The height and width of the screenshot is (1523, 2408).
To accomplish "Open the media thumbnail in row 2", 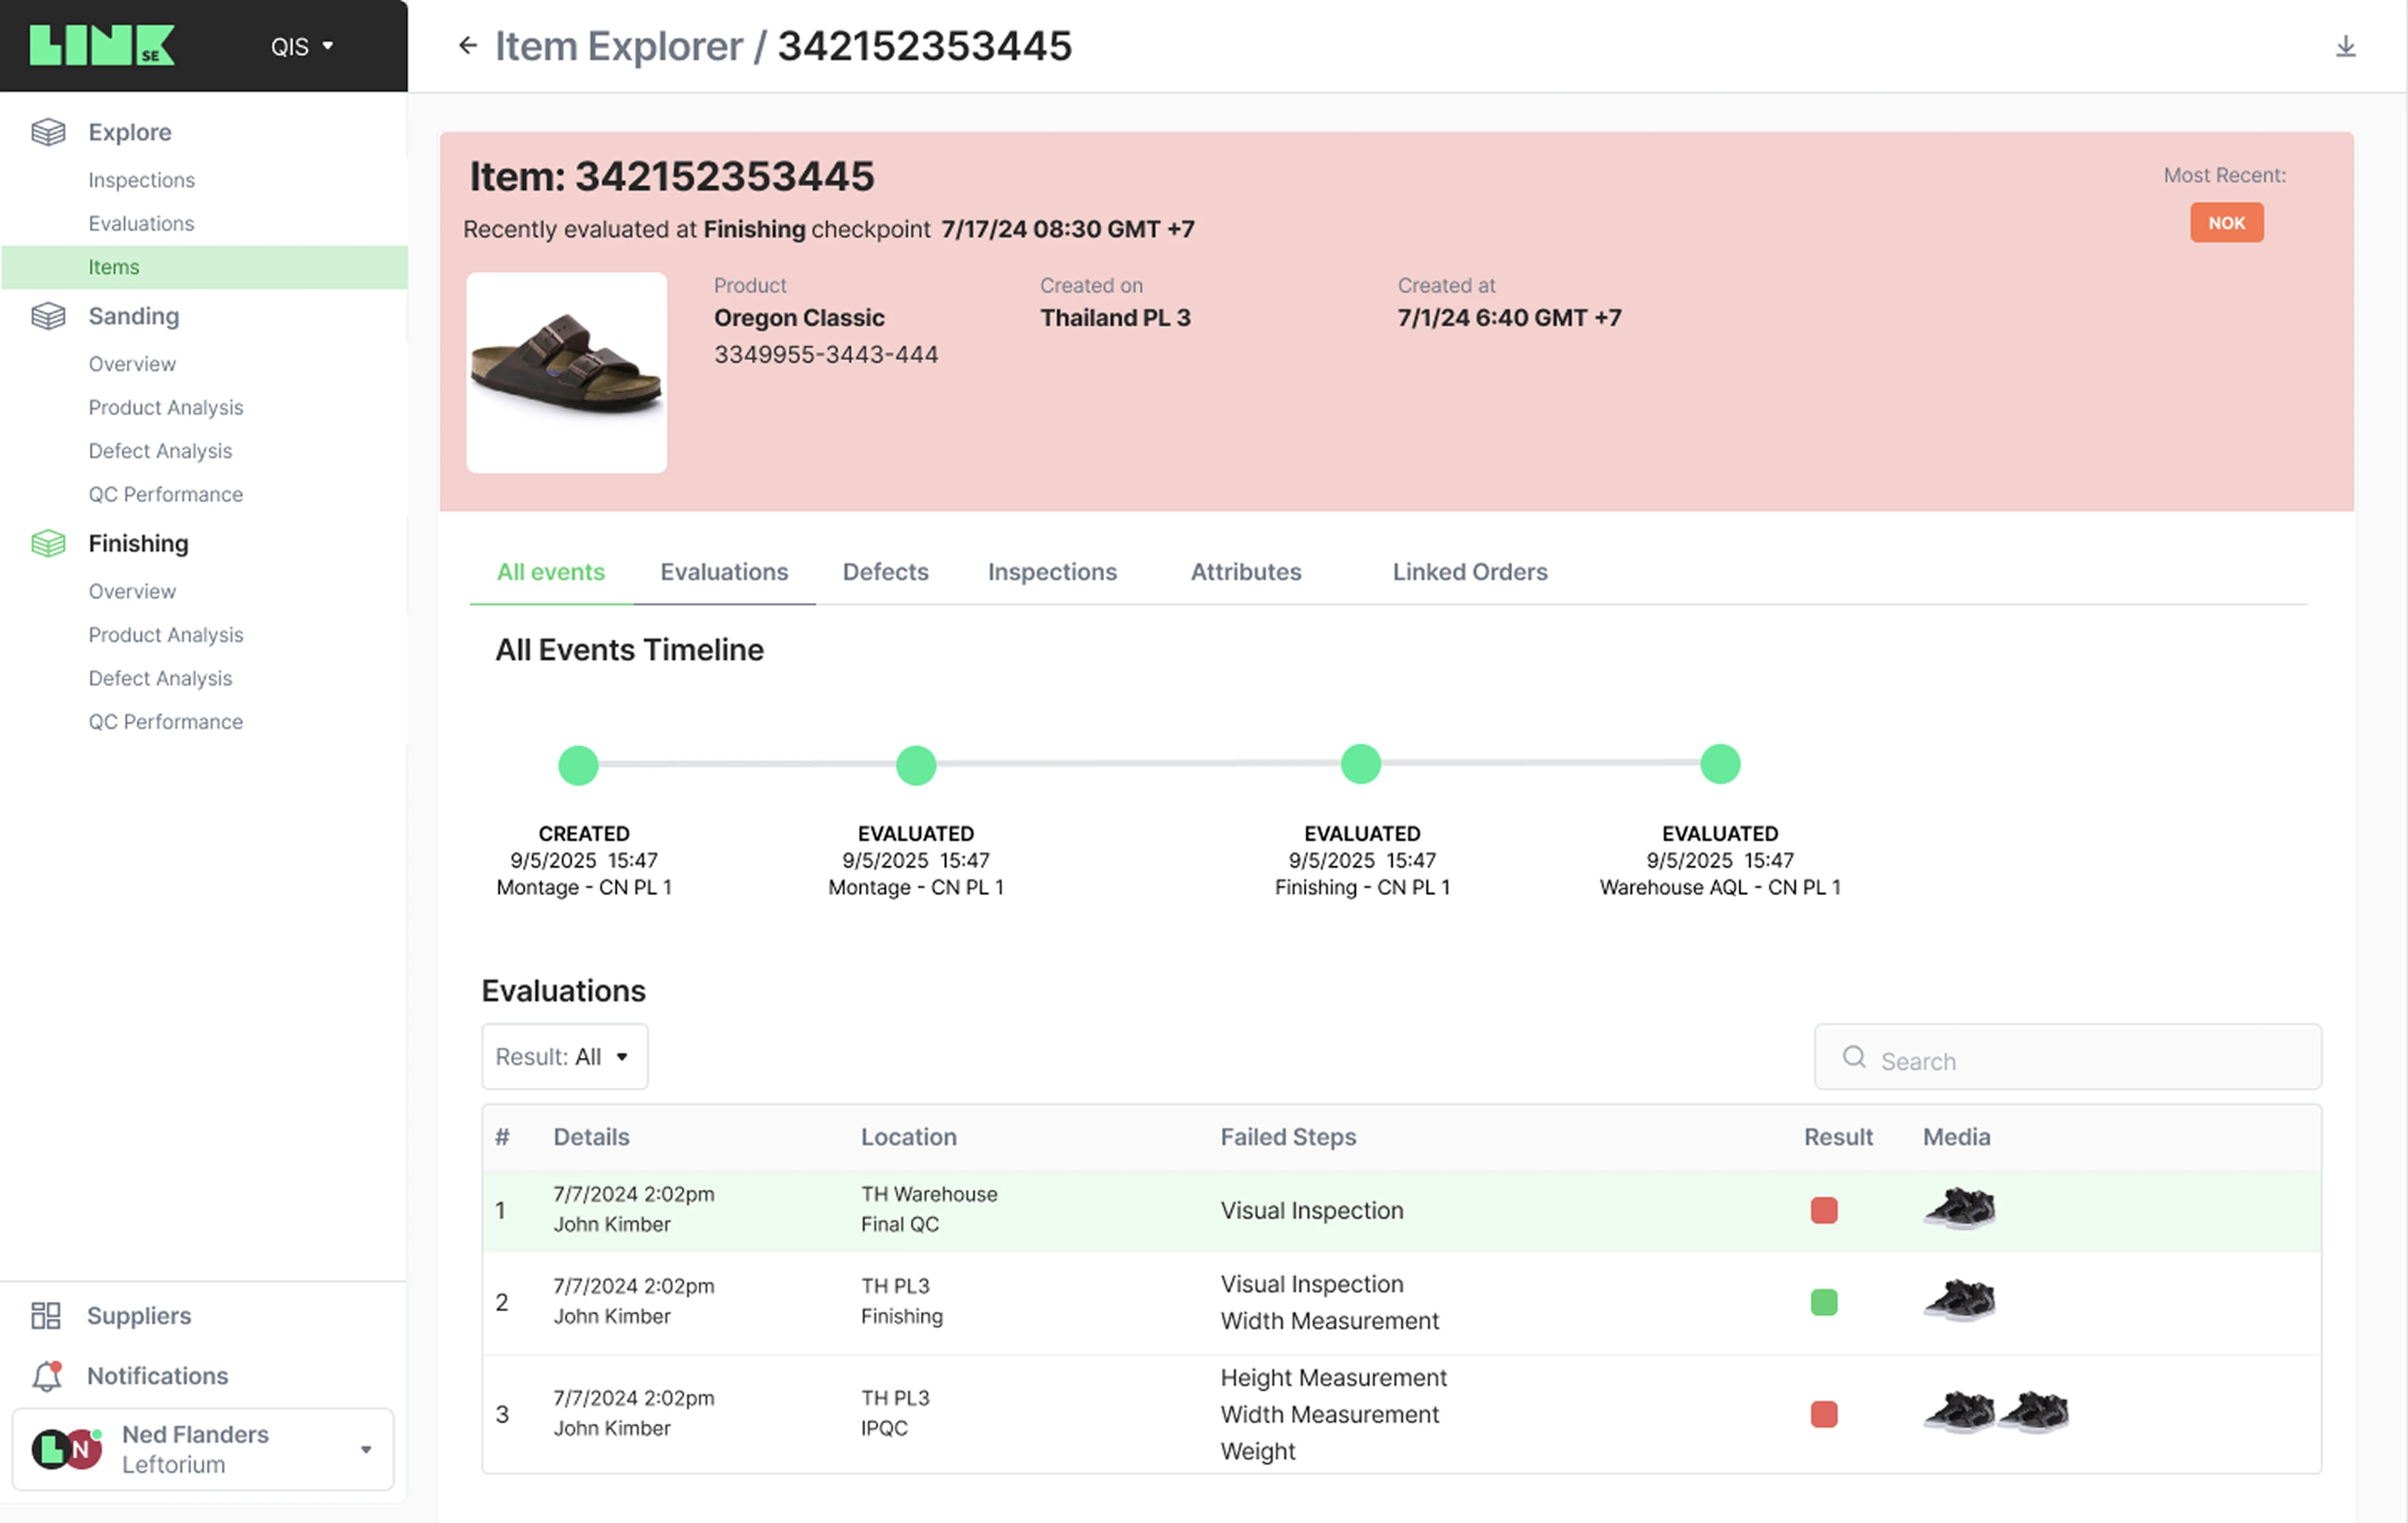I will tap(1959, 1300).
